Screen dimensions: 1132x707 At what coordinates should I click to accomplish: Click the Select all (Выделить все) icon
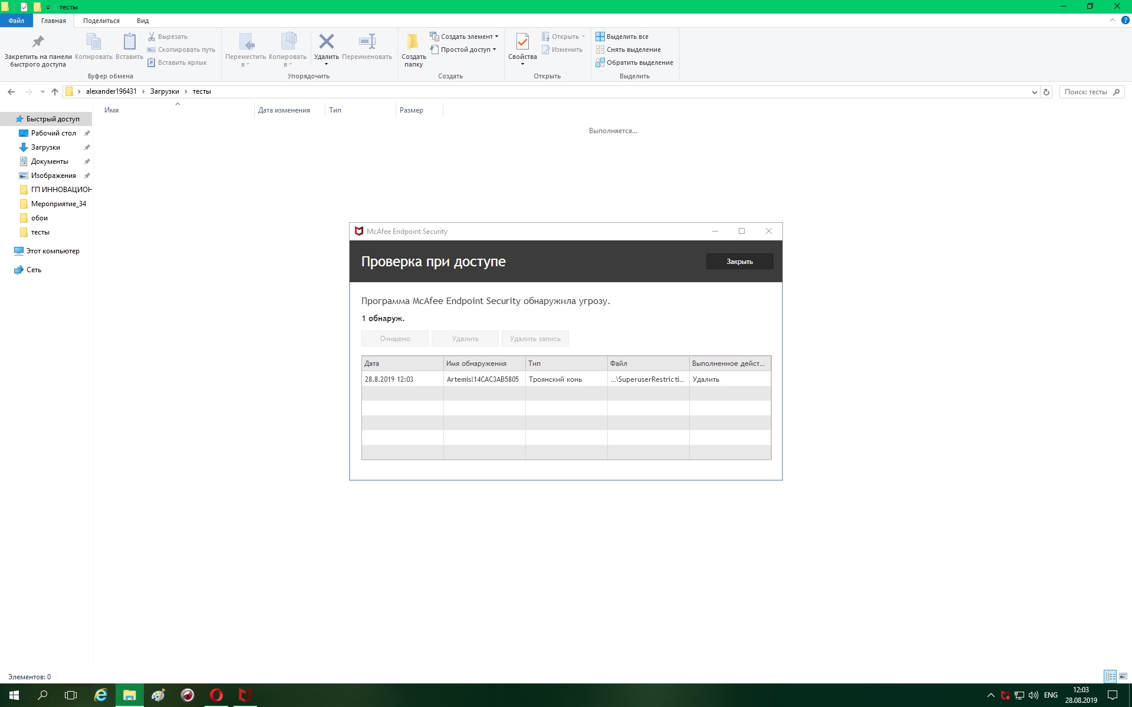[x=600, y=37]
